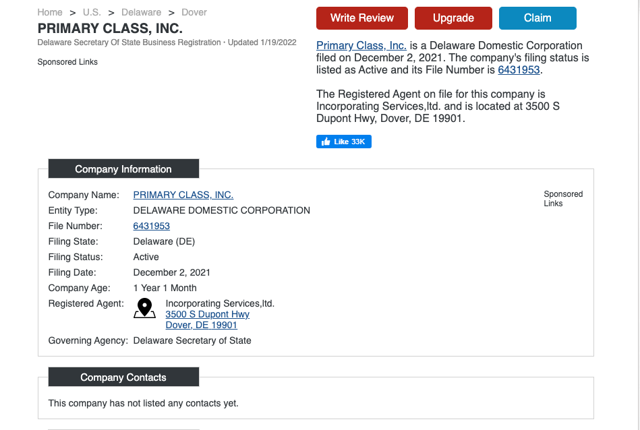This screenshot has height=430, width=640.
Task: Open the PRIMARY CLASS, INC. company name link
Action: [183, 195]
